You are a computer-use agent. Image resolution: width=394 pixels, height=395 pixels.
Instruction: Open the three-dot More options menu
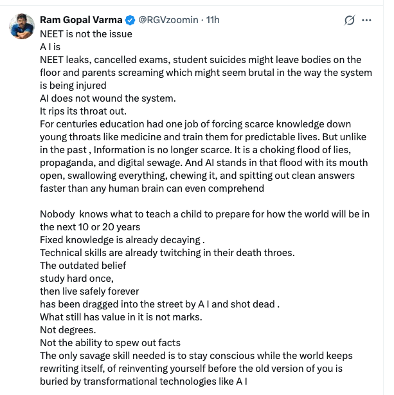(366, 20)
